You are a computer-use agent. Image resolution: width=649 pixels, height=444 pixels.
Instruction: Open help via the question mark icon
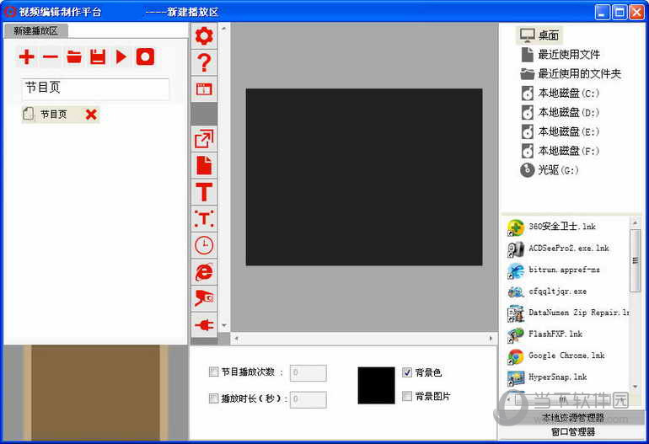click(x=204, y=62)
